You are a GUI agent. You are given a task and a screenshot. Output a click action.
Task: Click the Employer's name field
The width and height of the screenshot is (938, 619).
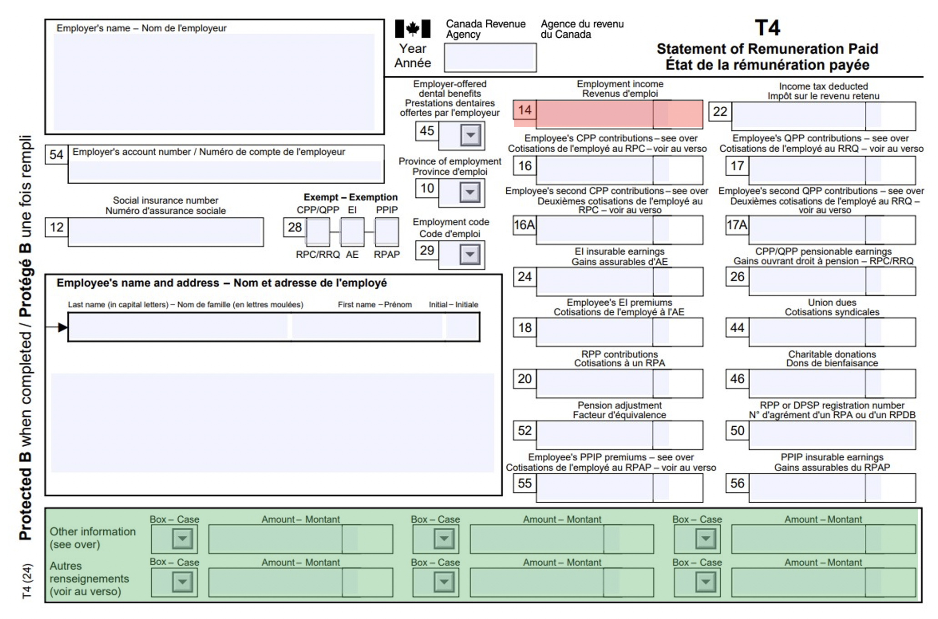[214, 82]
